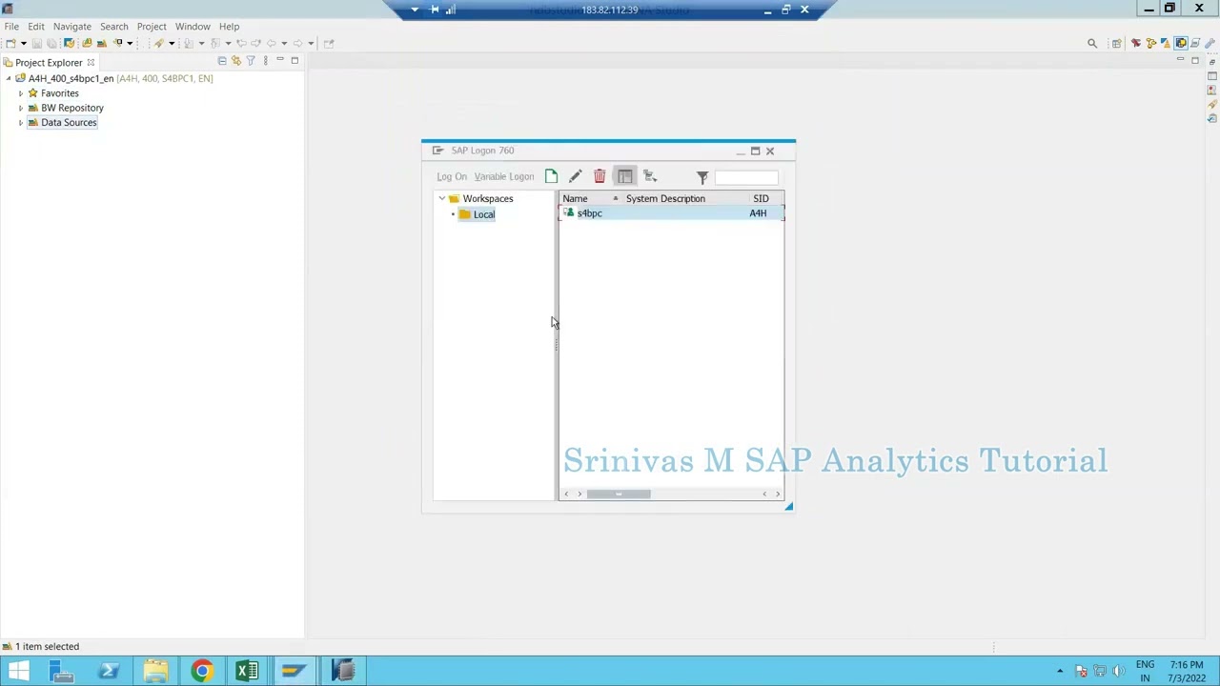Open File Explorer from the taskbar
This screenshot has width=1220, height=686.
click(x=155, y=672)
